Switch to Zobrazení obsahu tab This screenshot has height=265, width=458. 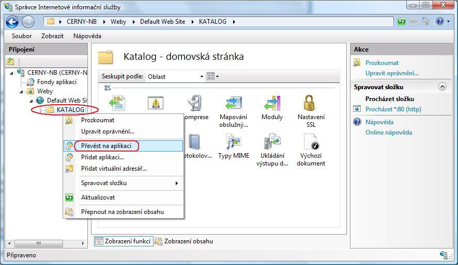click(x=184, y=241)
